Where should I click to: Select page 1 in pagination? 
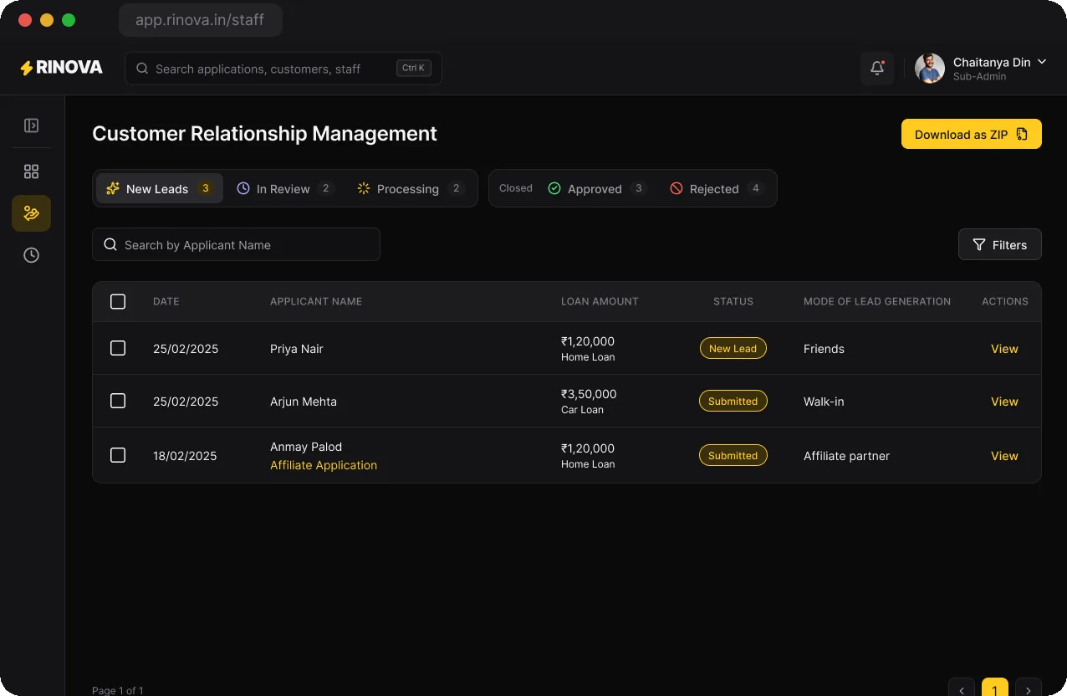click(995, 688)
